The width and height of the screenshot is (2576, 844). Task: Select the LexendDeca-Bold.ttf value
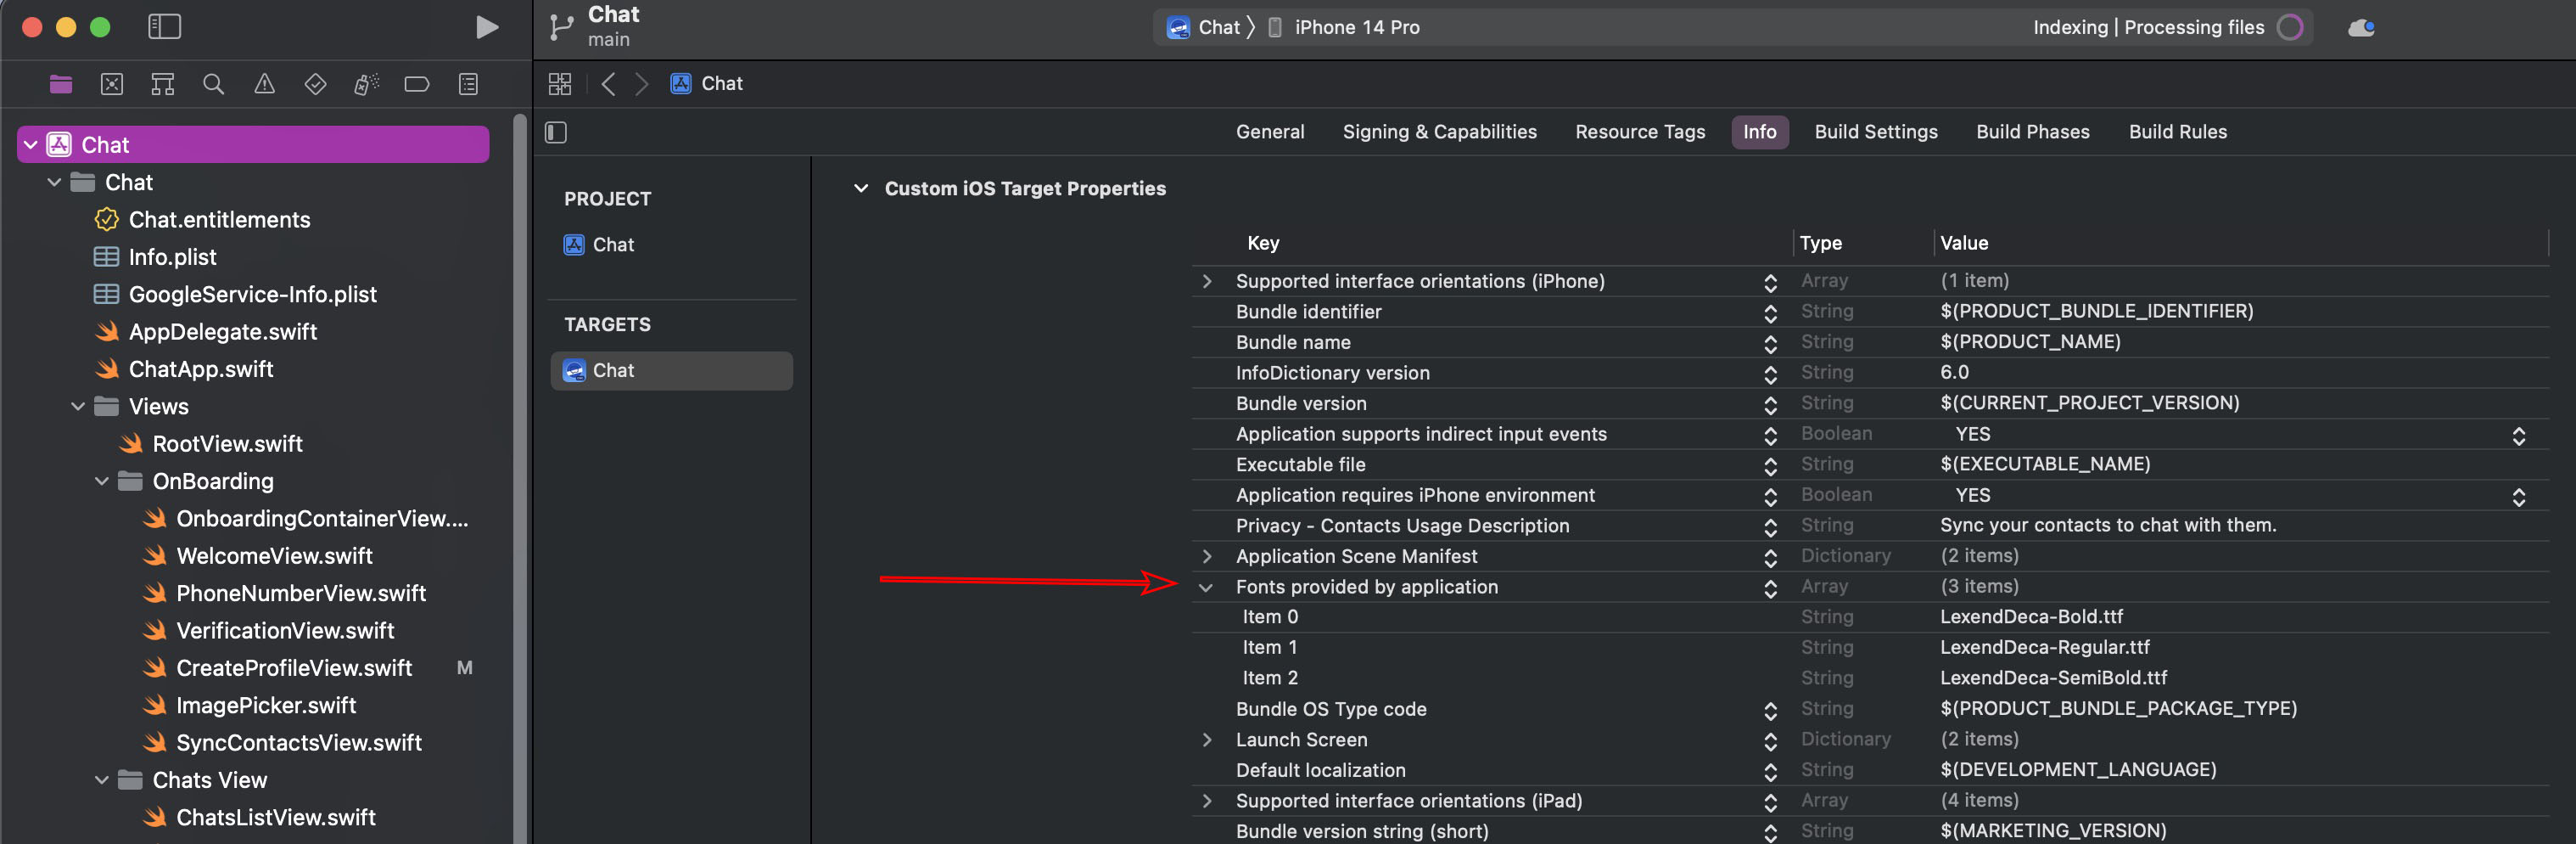point(2031,616)
